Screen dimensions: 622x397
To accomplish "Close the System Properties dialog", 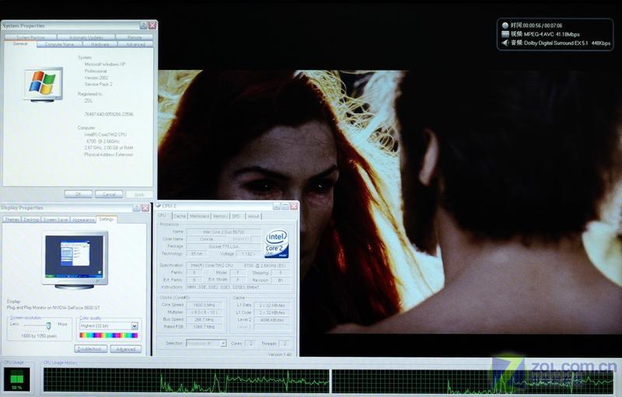I will click(152, 26).
